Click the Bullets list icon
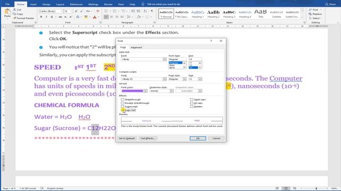This screenshot has width=341, height=191. [106, 11]
